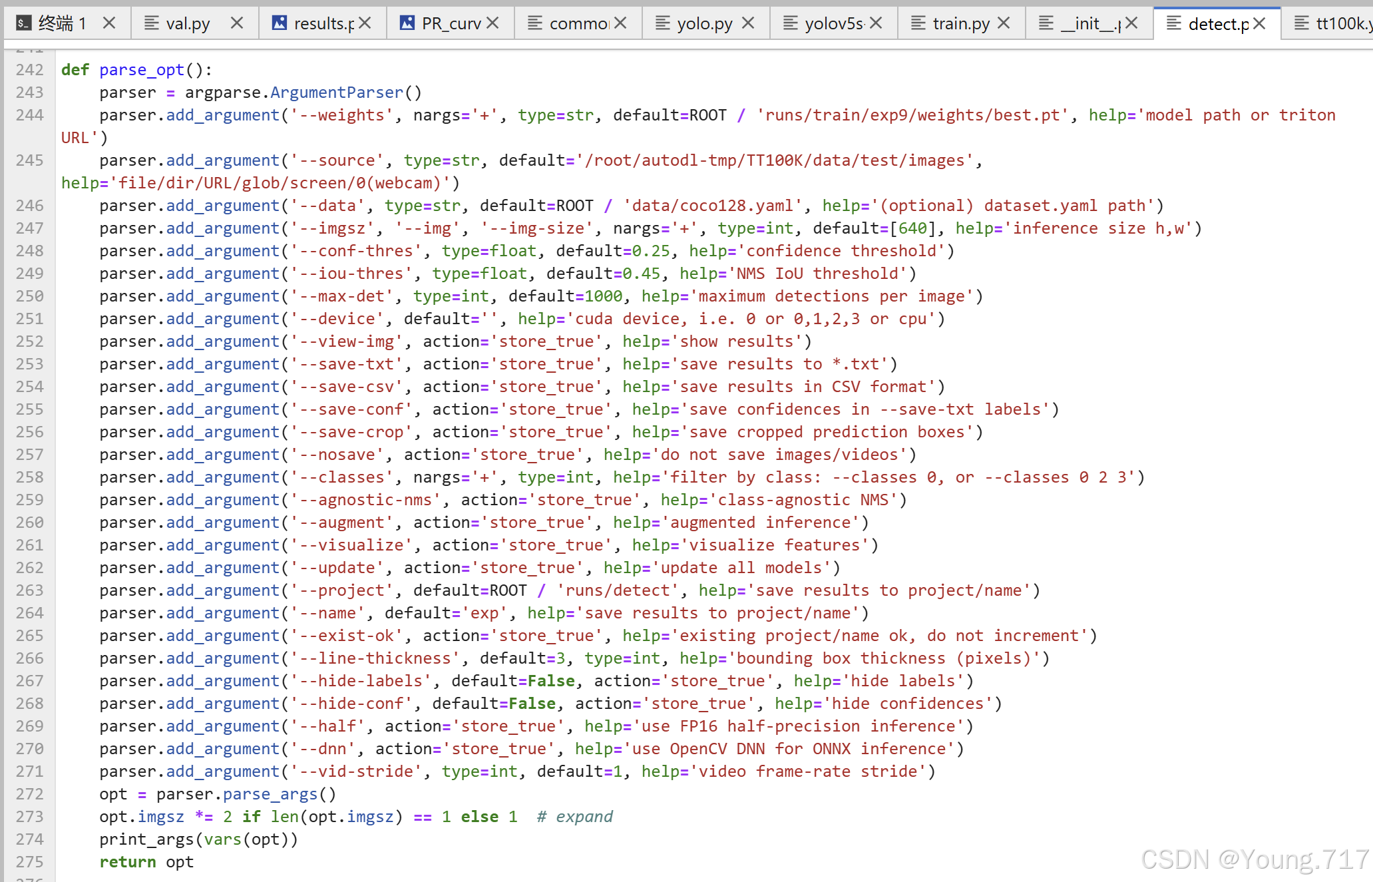This screenshot has height=882, width=1373.
Task: Click the parse_opt function name
Action: pos(142,70)
